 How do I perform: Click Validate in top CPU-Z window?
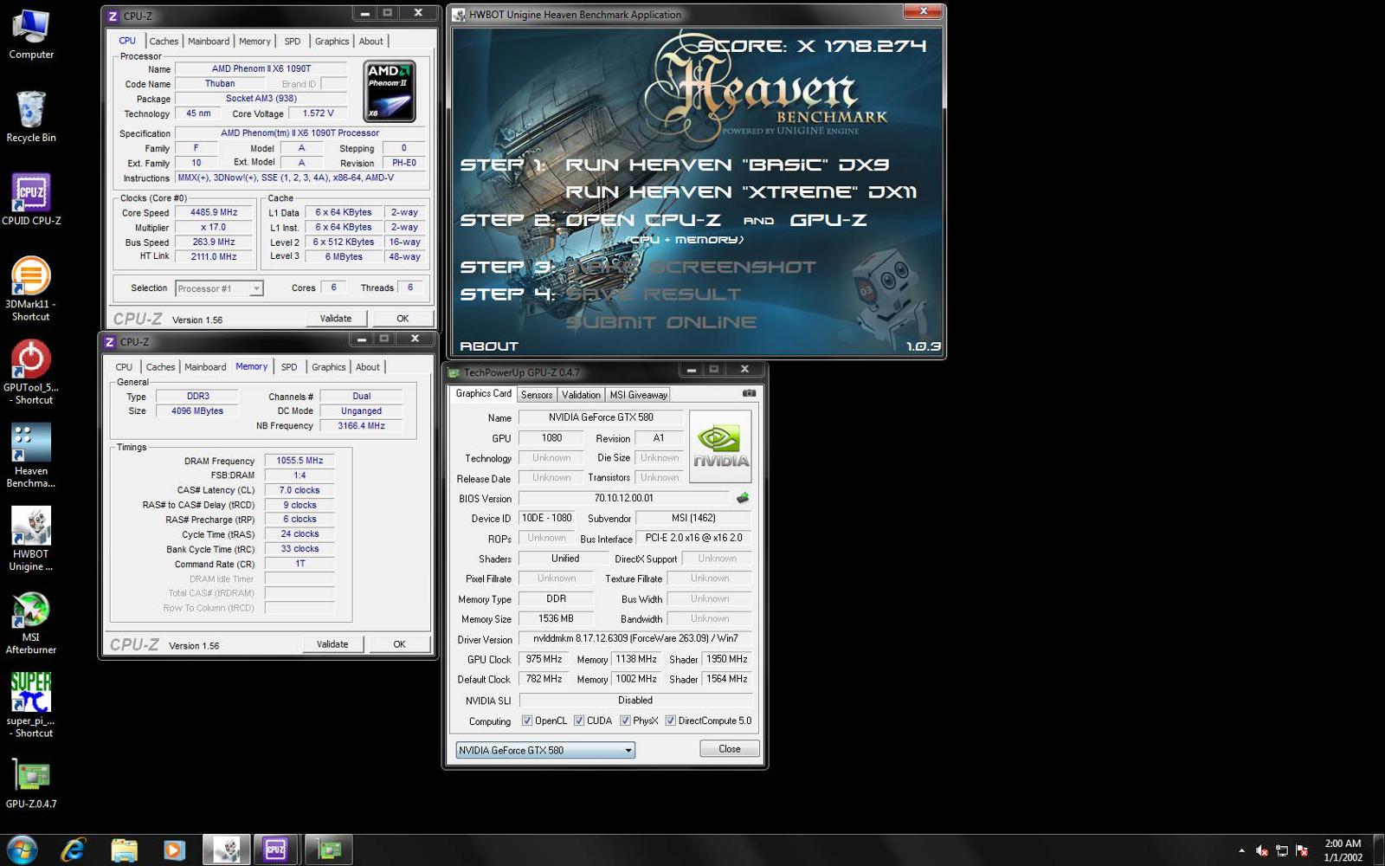coord(336,318)
